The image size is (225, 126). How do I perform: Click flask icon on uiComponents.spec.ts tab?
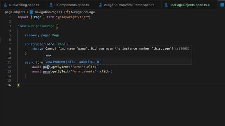click(51, 5)
